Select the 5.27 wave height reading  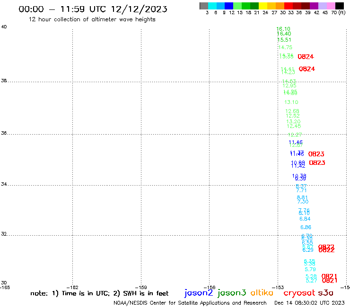tap(311, 281)
